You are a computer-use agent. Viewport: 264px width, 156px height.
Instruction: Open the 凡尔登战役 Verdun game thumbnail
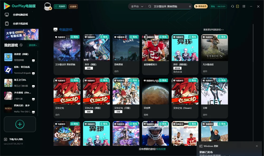[214, 48]
